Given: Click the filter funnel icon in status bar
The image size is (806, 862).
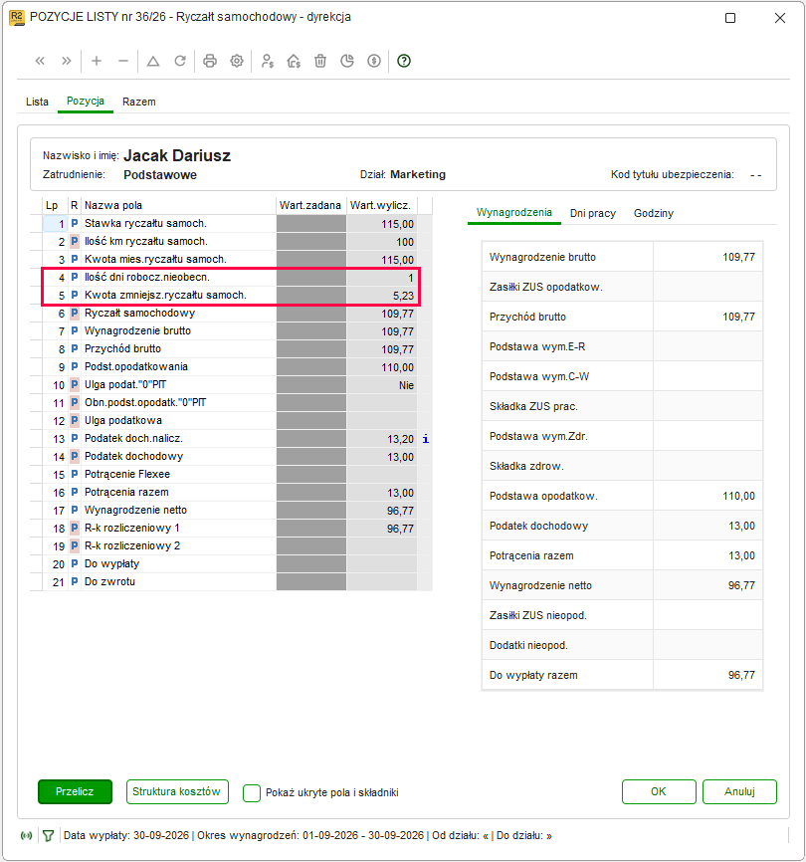Looking at the screenshot, I should (x=49, y=836).
